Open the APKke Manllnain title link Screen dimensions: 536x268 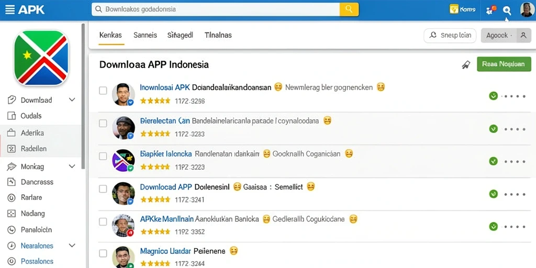coord(167,219)
